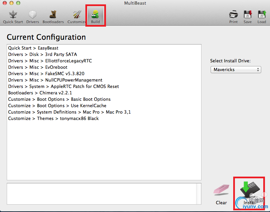Viewport: 270px width, 212px height.
Task: Close the MultiBeast window
Action: click(x=5, y=3)
